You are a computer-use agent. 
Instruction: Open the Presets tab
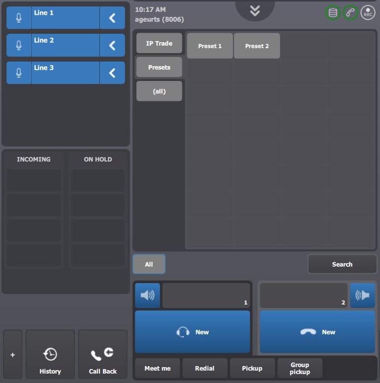coord(159,67)
